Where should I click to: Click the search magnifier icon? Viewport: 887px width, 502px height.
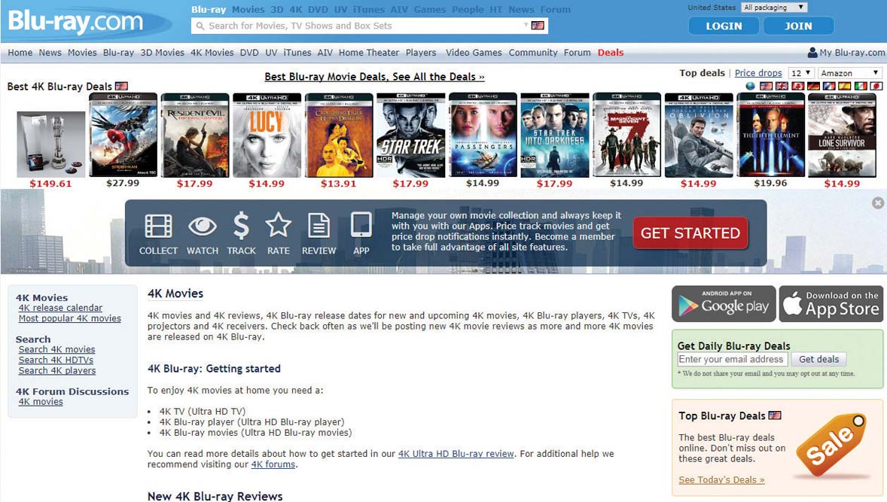[200, 26]
